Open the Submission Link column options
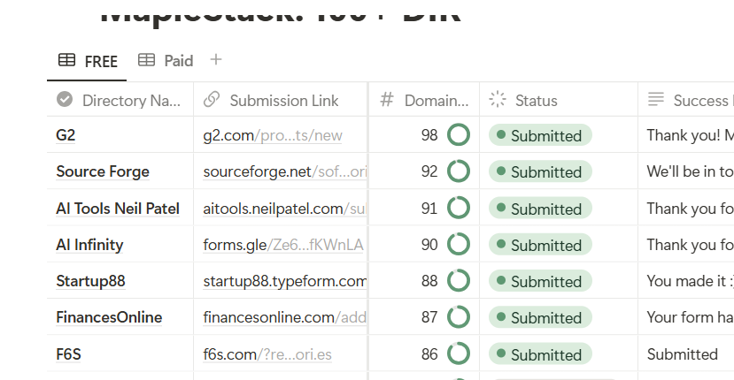The height and width of the screenshot is (380, 734). 283,100
